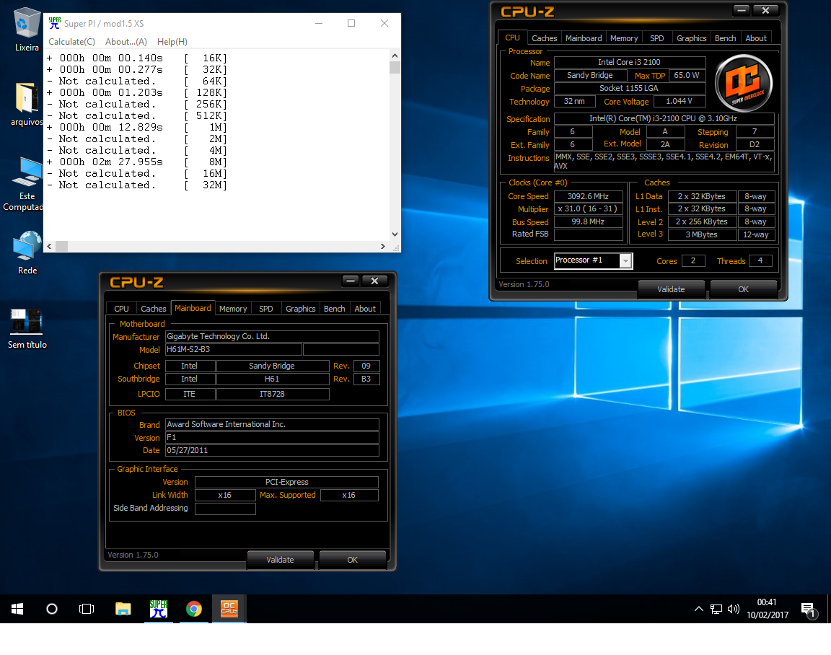Image resolution: width=831 pixels, height=655 pixels.
Task: Open Processor #1 selection dropdown
Action: tap(593, 260)
